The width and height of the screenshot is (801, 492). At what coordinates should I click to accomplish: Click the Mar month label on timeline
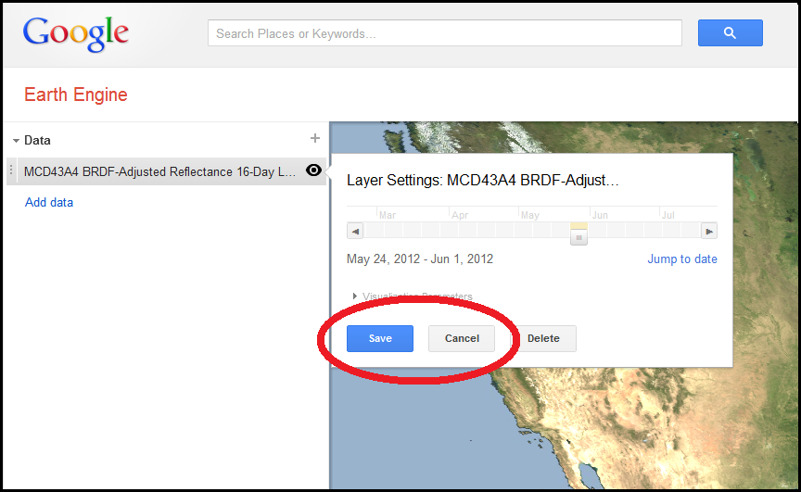coord(388,215)
